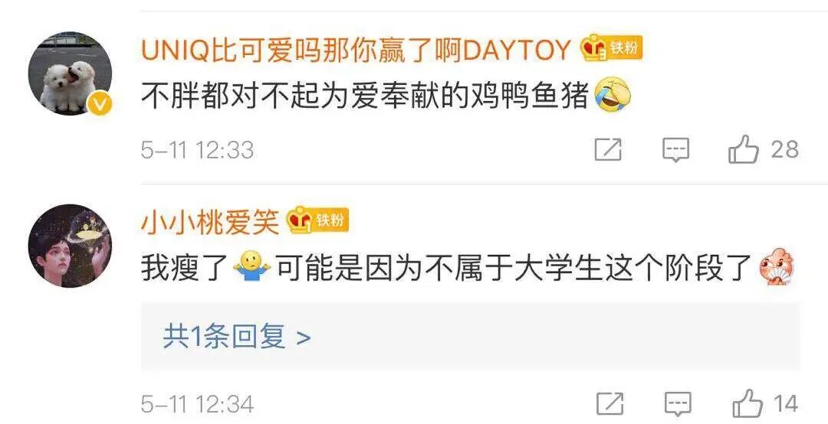Viewport: 828px width, 424px height.
Task: Open the fluffy dogs profile avatar
Action: point(70,73)
